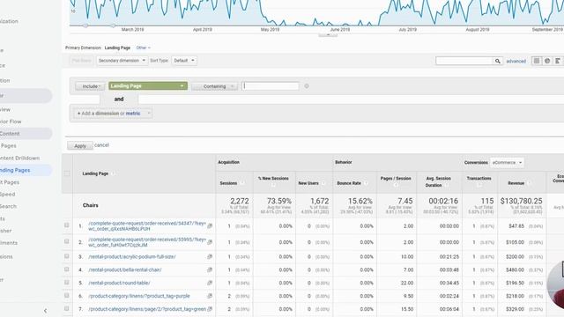564x317 pixels.
Task: Open the /rental-product/bella-rental-chair/ link
Action: [125, 270]
